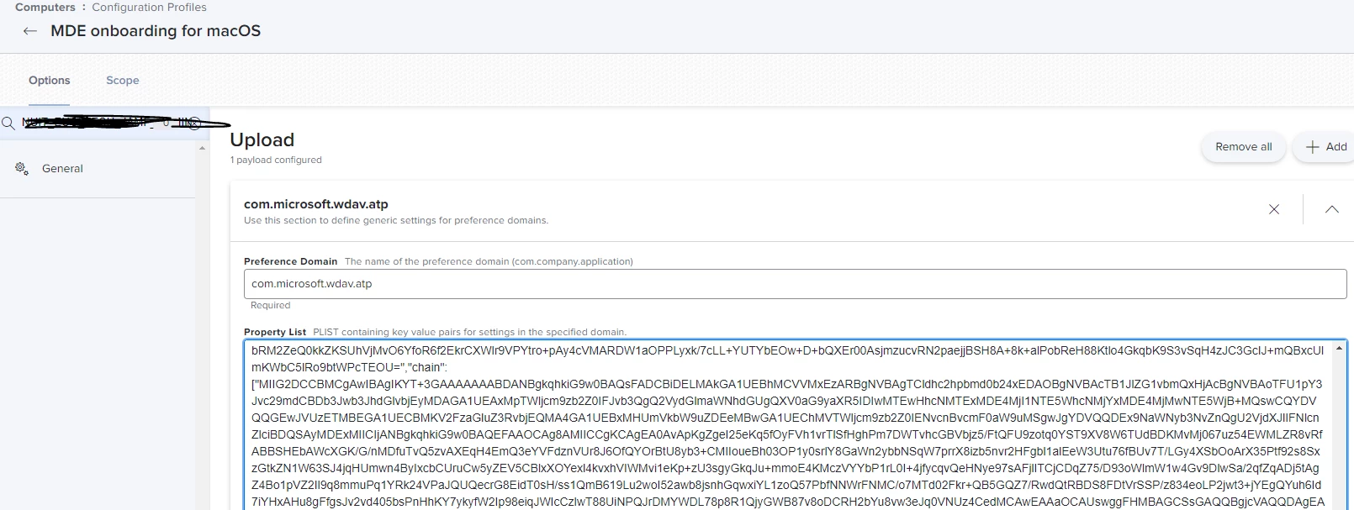Open General settings via gear icon
This screenshot has height=510, width=1354.
pyautogui.click(x=22, y=168)
